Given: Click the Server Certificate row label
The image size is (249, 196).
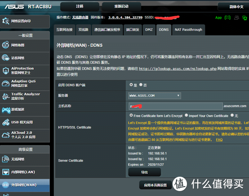Looking at the screenshot, I should (71, 160).
